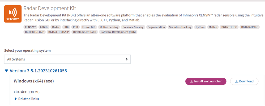Select the Seamless Tracking tag
Image resolution: width=265 pixels, height=106 pixels.
click(x=180, y=27)
